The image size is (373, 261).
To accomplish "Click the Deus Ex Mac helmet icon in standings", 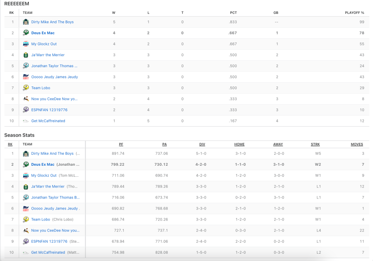I will click(x=26, y=33).
